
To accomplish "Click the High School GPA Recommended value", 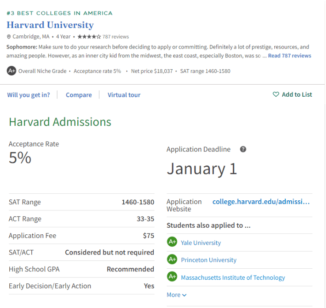I will 130,269.
